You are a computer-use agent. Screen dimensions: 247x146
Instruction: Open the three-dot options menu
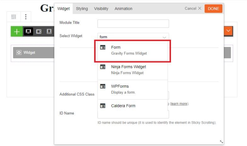coord(26,17)
